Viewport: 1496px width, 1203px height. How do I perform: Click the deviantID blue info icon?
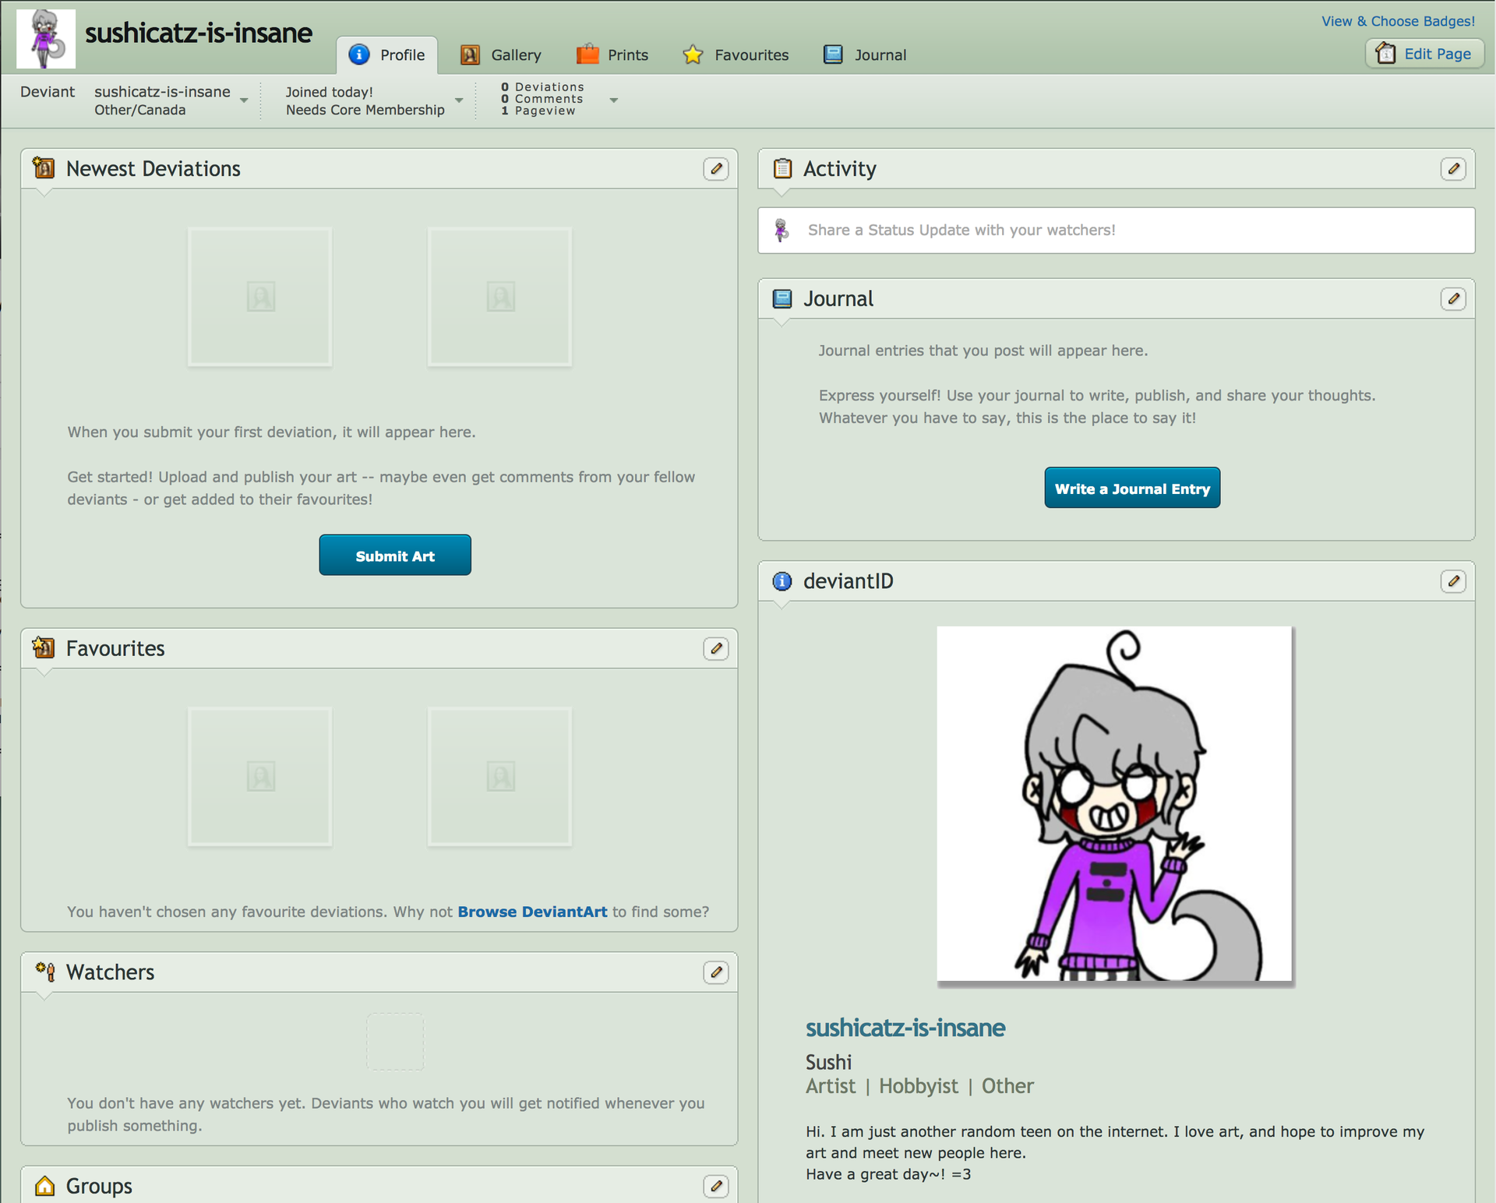782,581
